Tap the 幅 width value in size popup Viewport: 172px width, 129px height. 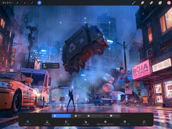tap(55, 65)
